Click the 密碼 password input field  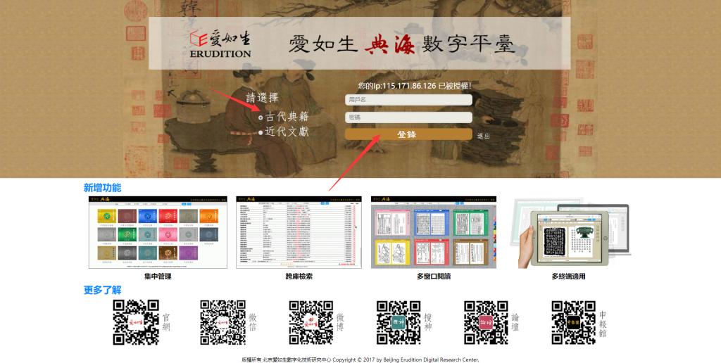point(408,117)
